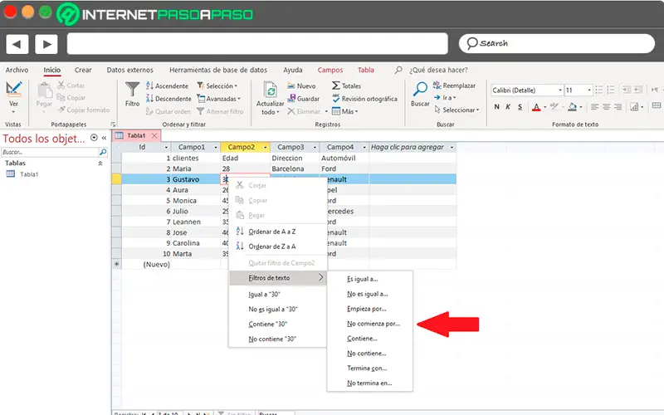Open Filtros de texto submenu
The height and width of the screenshot is (415, 664).
277,278
